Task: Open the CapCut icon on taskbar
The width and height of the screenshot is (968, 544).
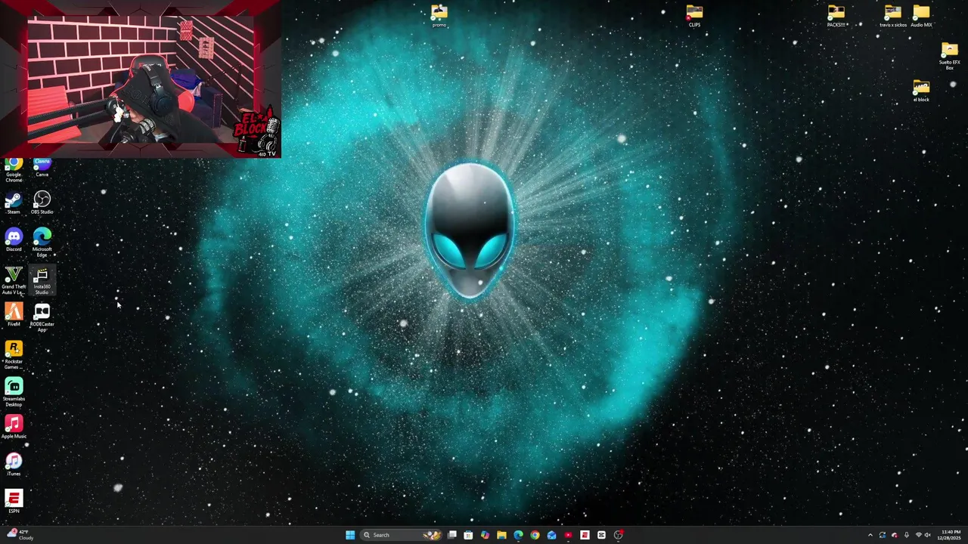Action: 601,535
